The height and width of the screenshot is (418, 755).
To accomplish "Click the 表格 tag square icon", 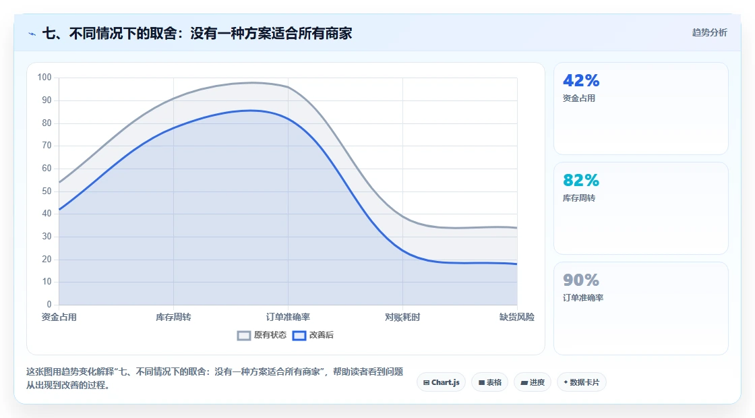I will click(x=481, y=383).
